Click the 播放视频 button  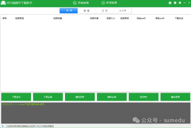(x=175, y=97)
